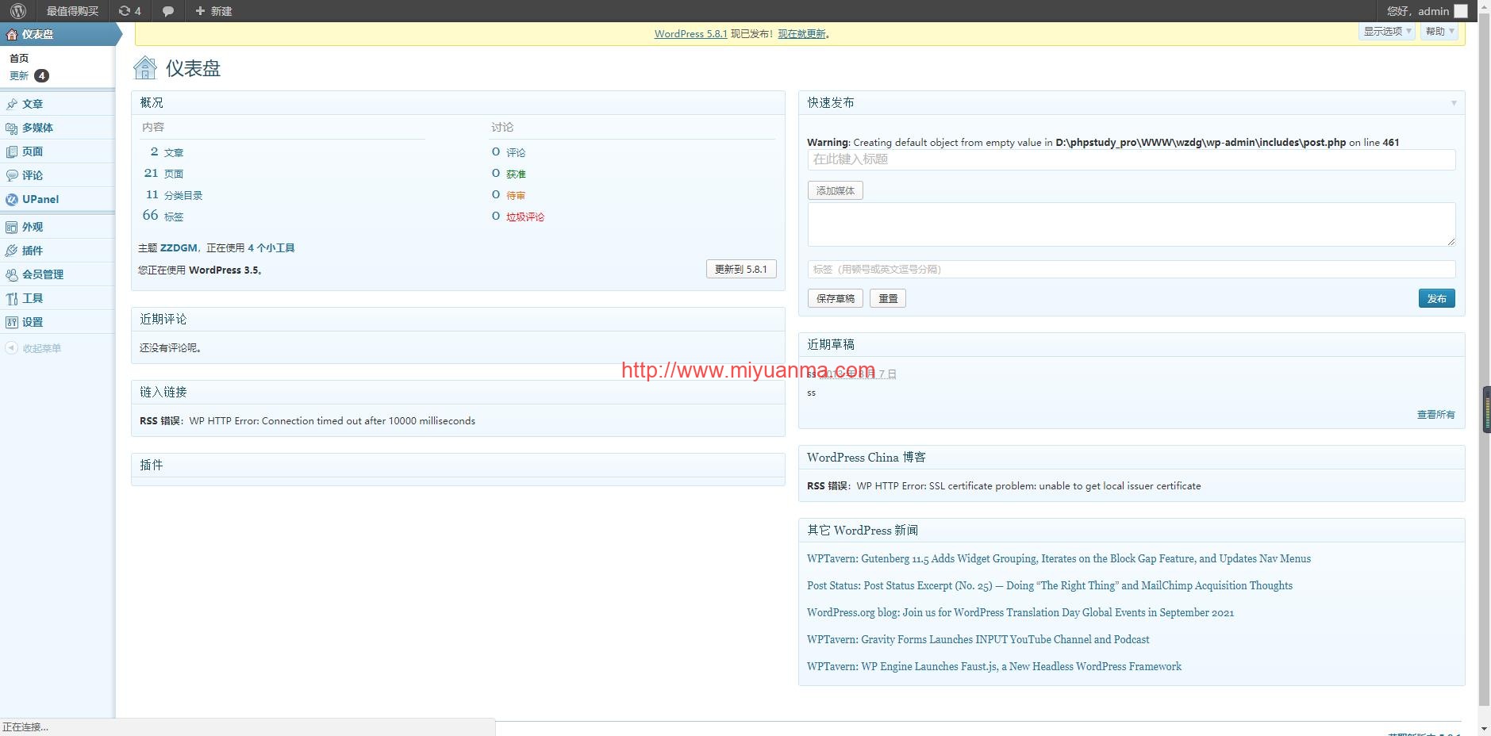Open the ss draft entry
The image size is (1491, 736).
coord(811,374)
